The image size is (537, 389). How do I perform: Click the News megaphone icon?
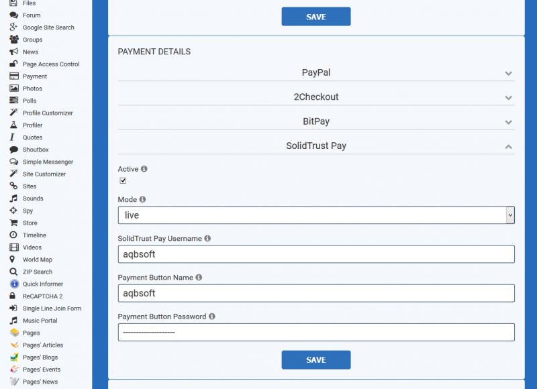[13, 52]
